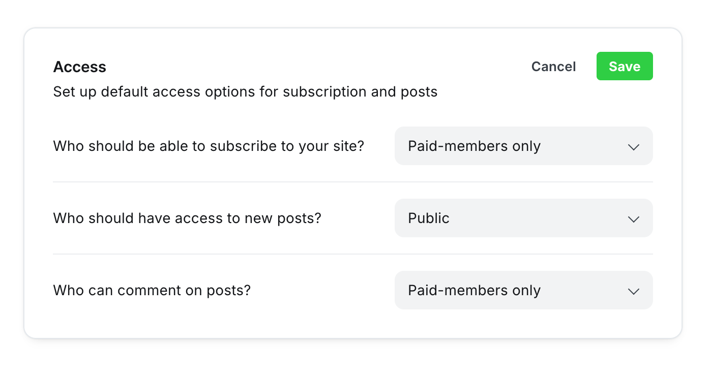Open the new posts access dropdown

(523, 218)
